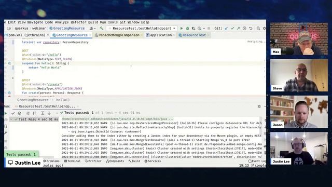The image size is (332, 187).
Task: Commit changes using Git checkmark
Action: (x=232, y=28)
